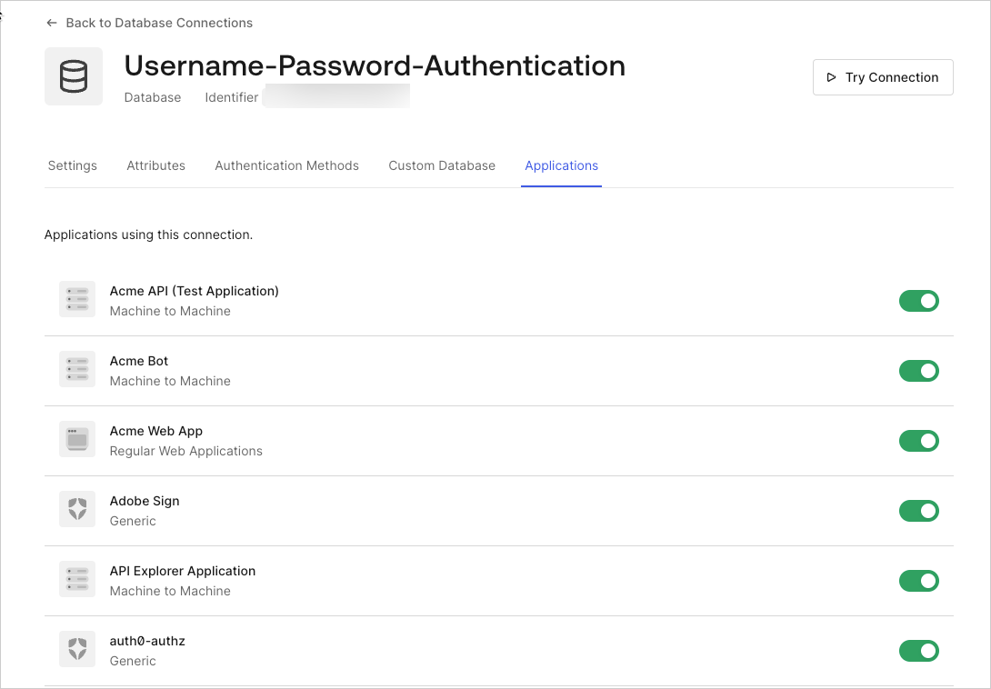This screenshot has height=689, width=991.
Task: Click the Acme Web App browser icon
Action: pos(77,438)
